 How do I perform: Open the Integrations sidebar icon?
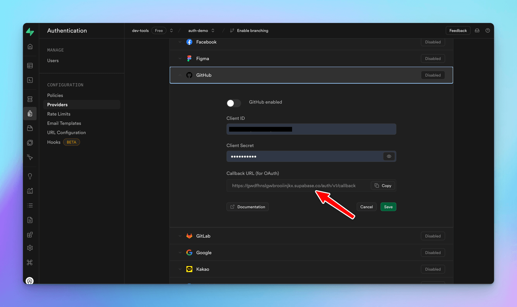30,235
